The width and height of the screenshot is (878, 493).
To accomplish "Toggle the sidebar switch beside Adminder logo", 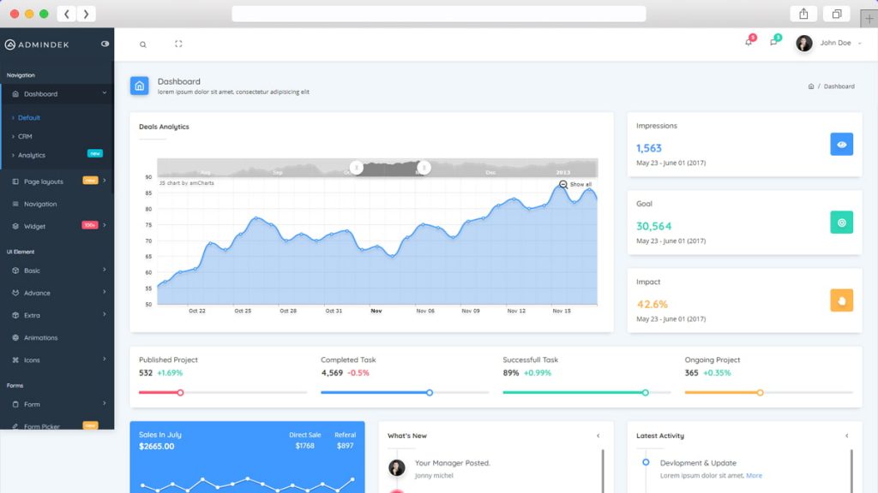I will pos(105,44).
